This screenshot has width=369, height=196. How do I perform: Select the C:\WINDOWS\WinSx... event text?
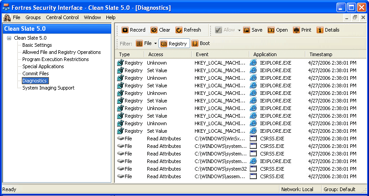coord(220,139)
